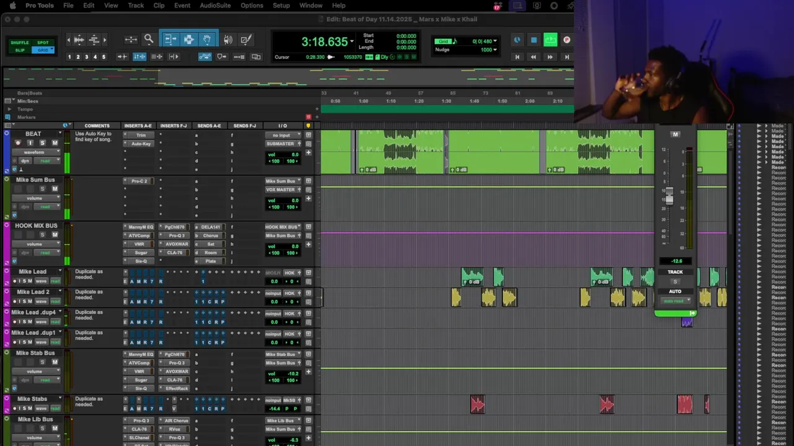This screenshot has width=794, height=446.
Task: Click Return to Zero transport button
Action: (x=517, y=57)
